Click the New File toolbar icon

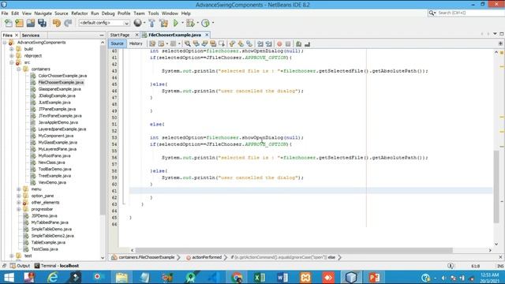tap(9, 23)
